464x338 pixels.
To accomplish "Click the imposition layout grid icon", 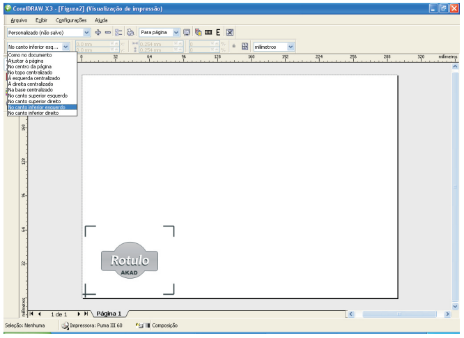I will tap(245, 47).
